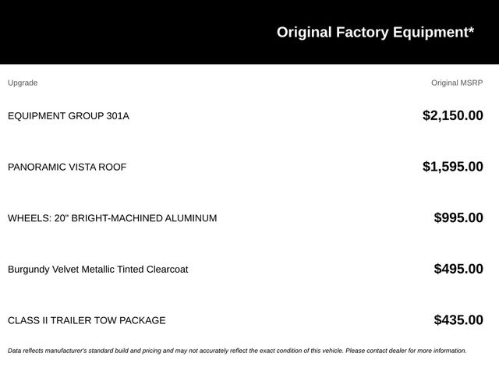Select the Upgrade column header
Viewport: 499px width, 374px height.
click(x=23, y=83)
